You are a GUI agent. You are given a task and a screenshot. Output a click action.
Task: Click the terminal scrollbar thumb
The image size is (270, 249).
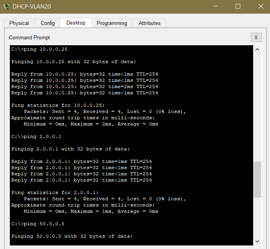click(x=257, y=180)
